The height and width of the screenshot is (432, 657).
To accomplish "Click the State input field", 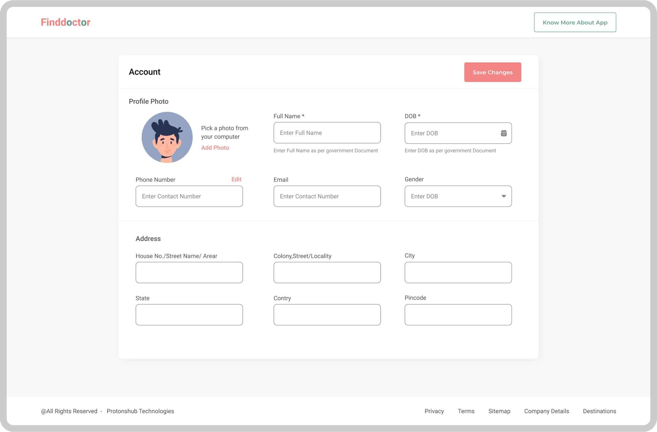I will pyautogui.click(x=189, y=315).
